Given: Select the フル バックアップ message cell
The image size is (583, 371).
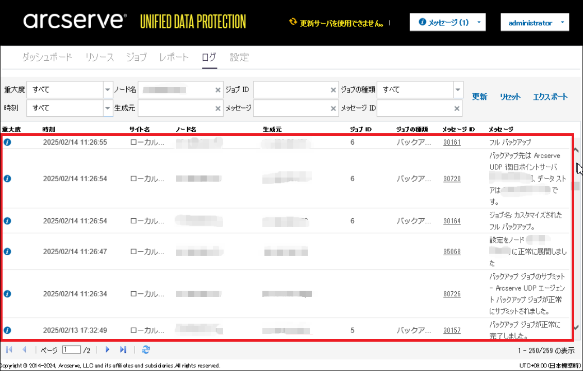Looking at the screenshot, I should click(x=510, y=142).
